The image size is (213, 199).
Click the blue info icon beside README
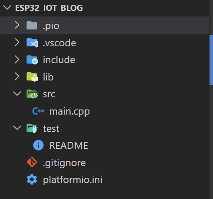38,145
